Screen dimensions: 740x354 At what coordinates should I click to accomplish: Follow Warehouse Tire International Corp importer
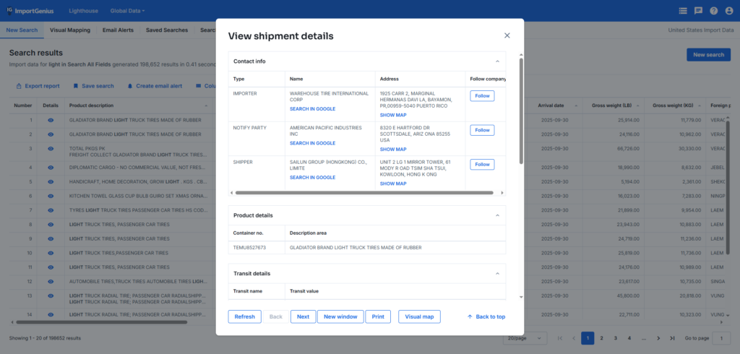pos(482,95)
